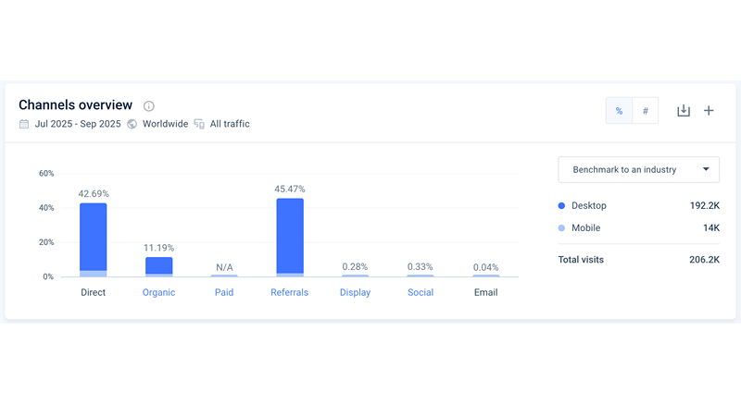Open the Paid channel link
Image resolution: width=741 pixels, height=404 pixels.
click(x=224, y=292)
